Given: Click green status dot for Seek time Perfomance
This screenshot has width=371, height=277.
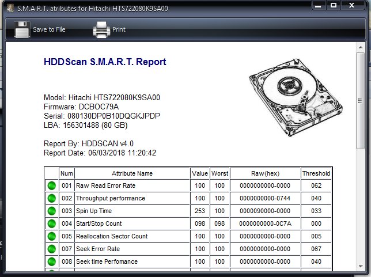Looking at the screenshot, I should 52,261.
